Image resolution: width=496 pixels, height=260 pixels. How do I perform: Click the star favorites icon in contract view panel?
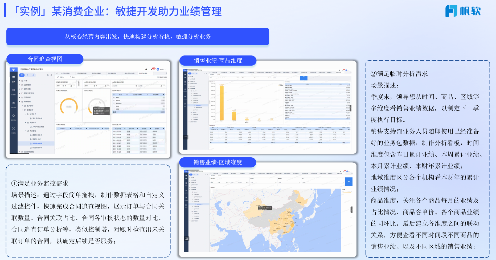27,75
